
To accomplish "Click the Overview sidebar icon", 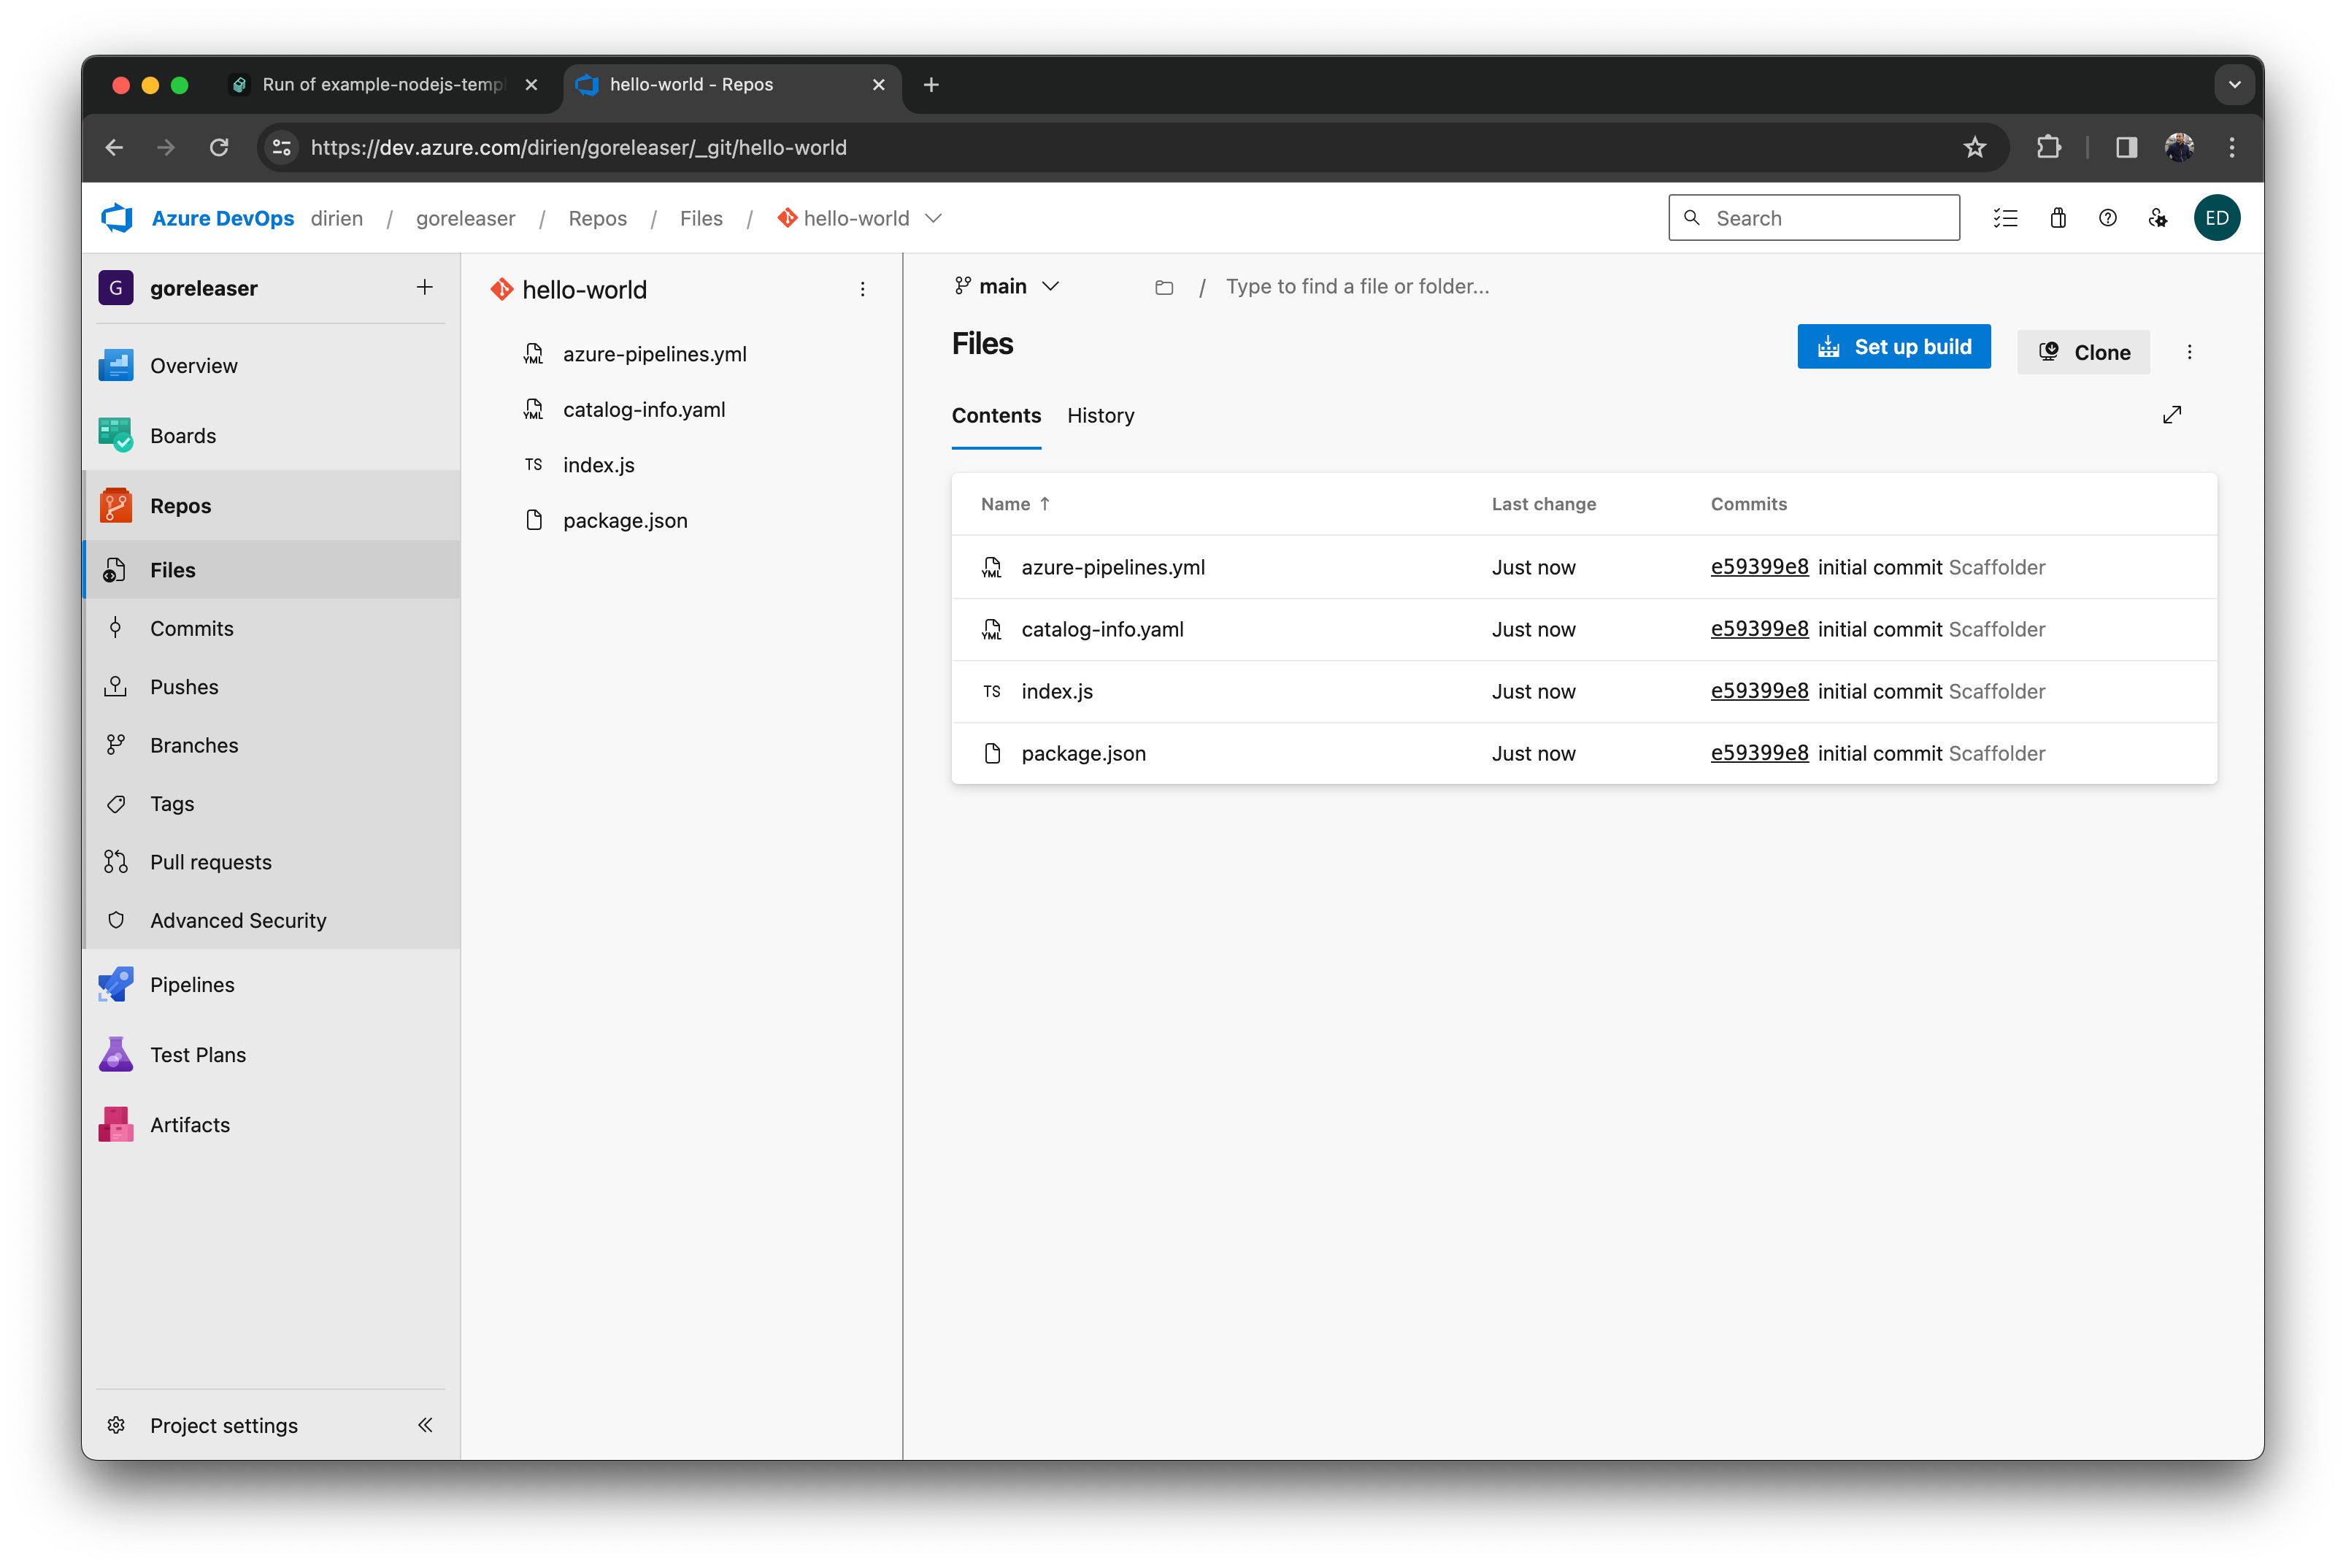I will 116,366.
